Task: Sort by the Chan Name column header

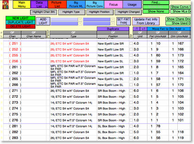Action: 34,36
